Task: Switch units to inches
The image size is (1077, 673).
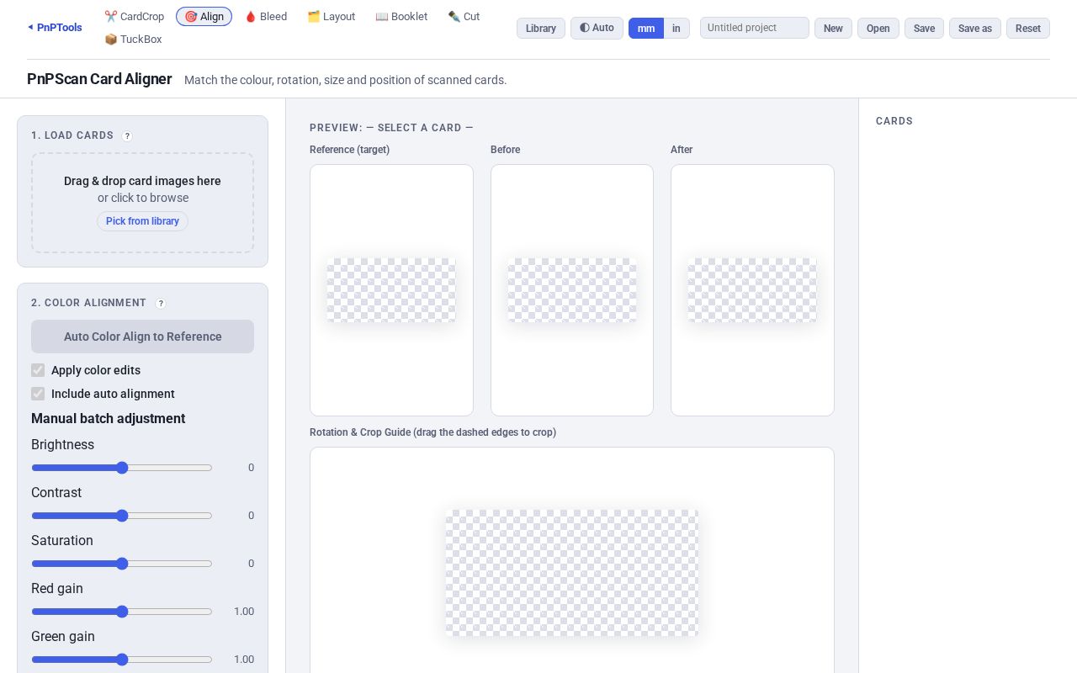Action: [x=676, y=28]
